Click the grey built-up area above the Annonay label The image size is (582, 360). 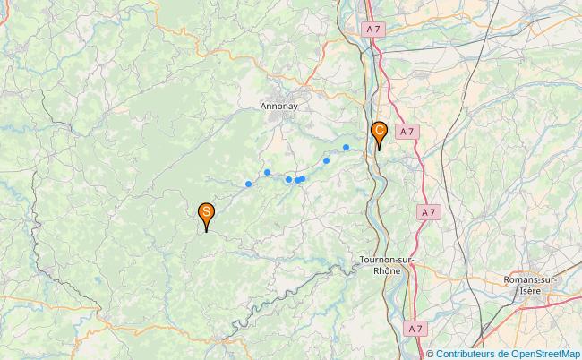[285, 93]
